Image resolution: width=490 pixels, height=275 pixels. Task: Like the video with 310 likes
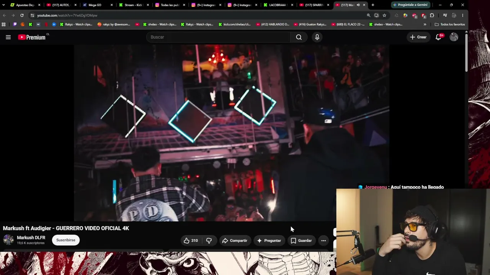coord(191,241)
